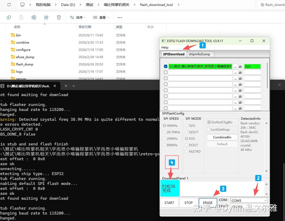The width and height of the screenshot is (285, 221).
Task: Click the STOP button
Action: tap(188, 203)
